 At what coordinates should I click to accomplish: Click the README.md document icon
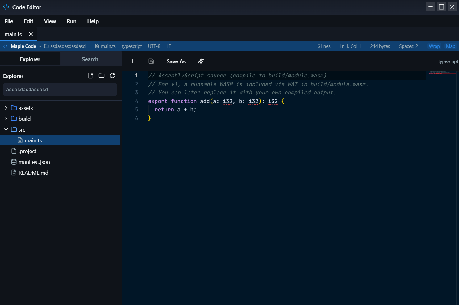[14, 173]
